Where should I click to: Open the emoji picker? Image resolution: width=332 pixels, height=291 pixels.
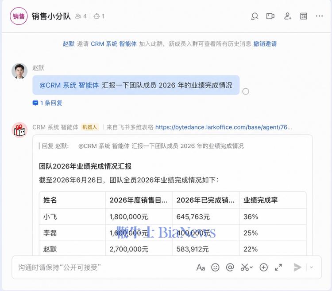(215, 267)
